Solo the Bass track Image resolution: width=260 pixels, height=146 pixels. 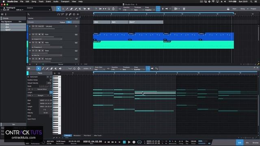[36, 51]
